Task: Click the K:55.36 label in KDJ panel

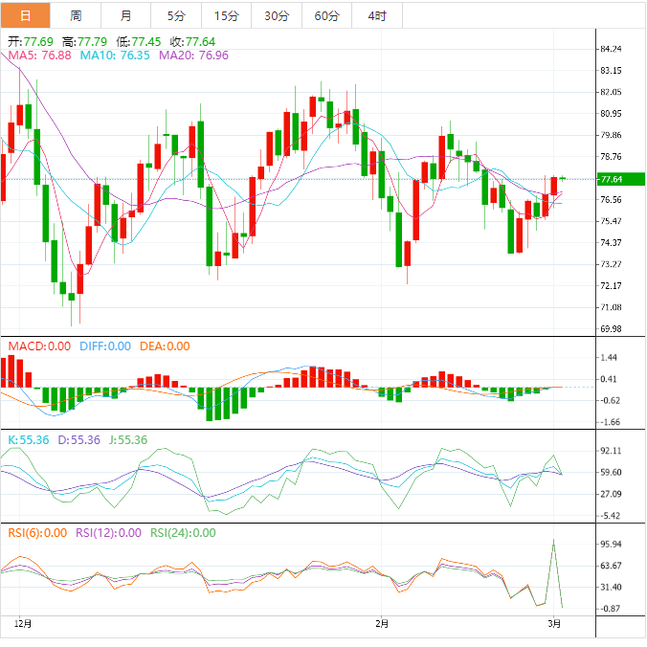Action: point(28,440)
